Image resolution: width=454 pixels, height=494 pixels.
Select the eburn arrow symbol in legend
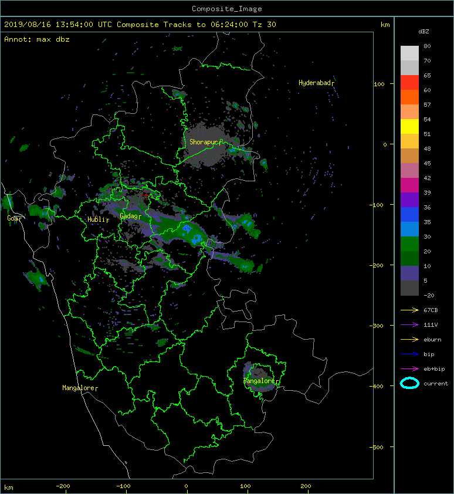click(409, 339)
